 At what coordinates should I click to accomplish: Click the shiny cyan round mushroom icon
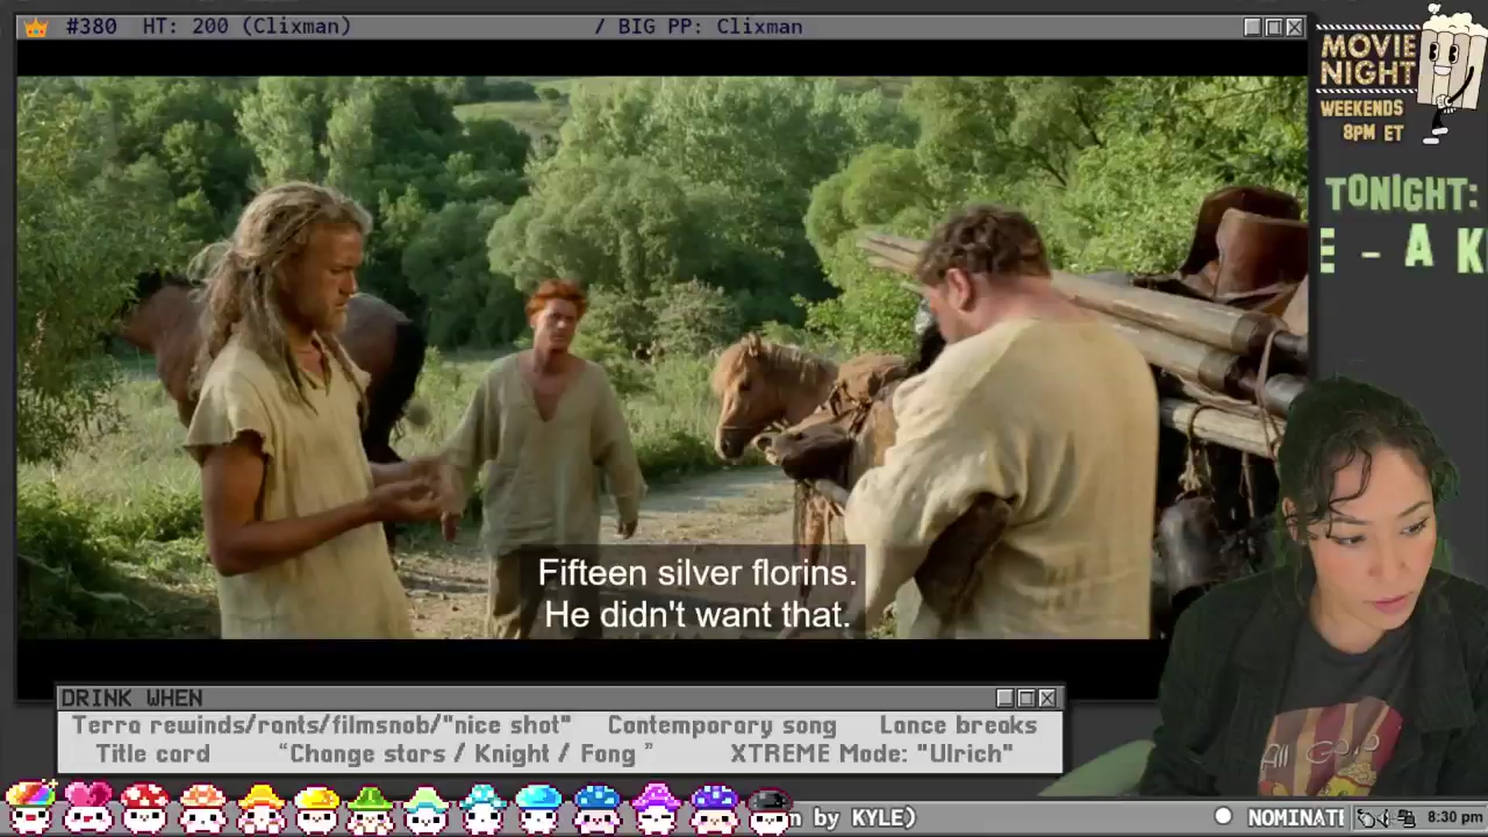539,807
